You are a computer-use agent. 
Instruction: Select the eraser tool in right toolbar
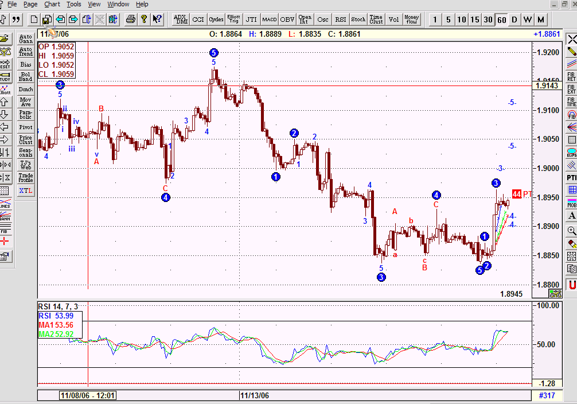(571, 243)
